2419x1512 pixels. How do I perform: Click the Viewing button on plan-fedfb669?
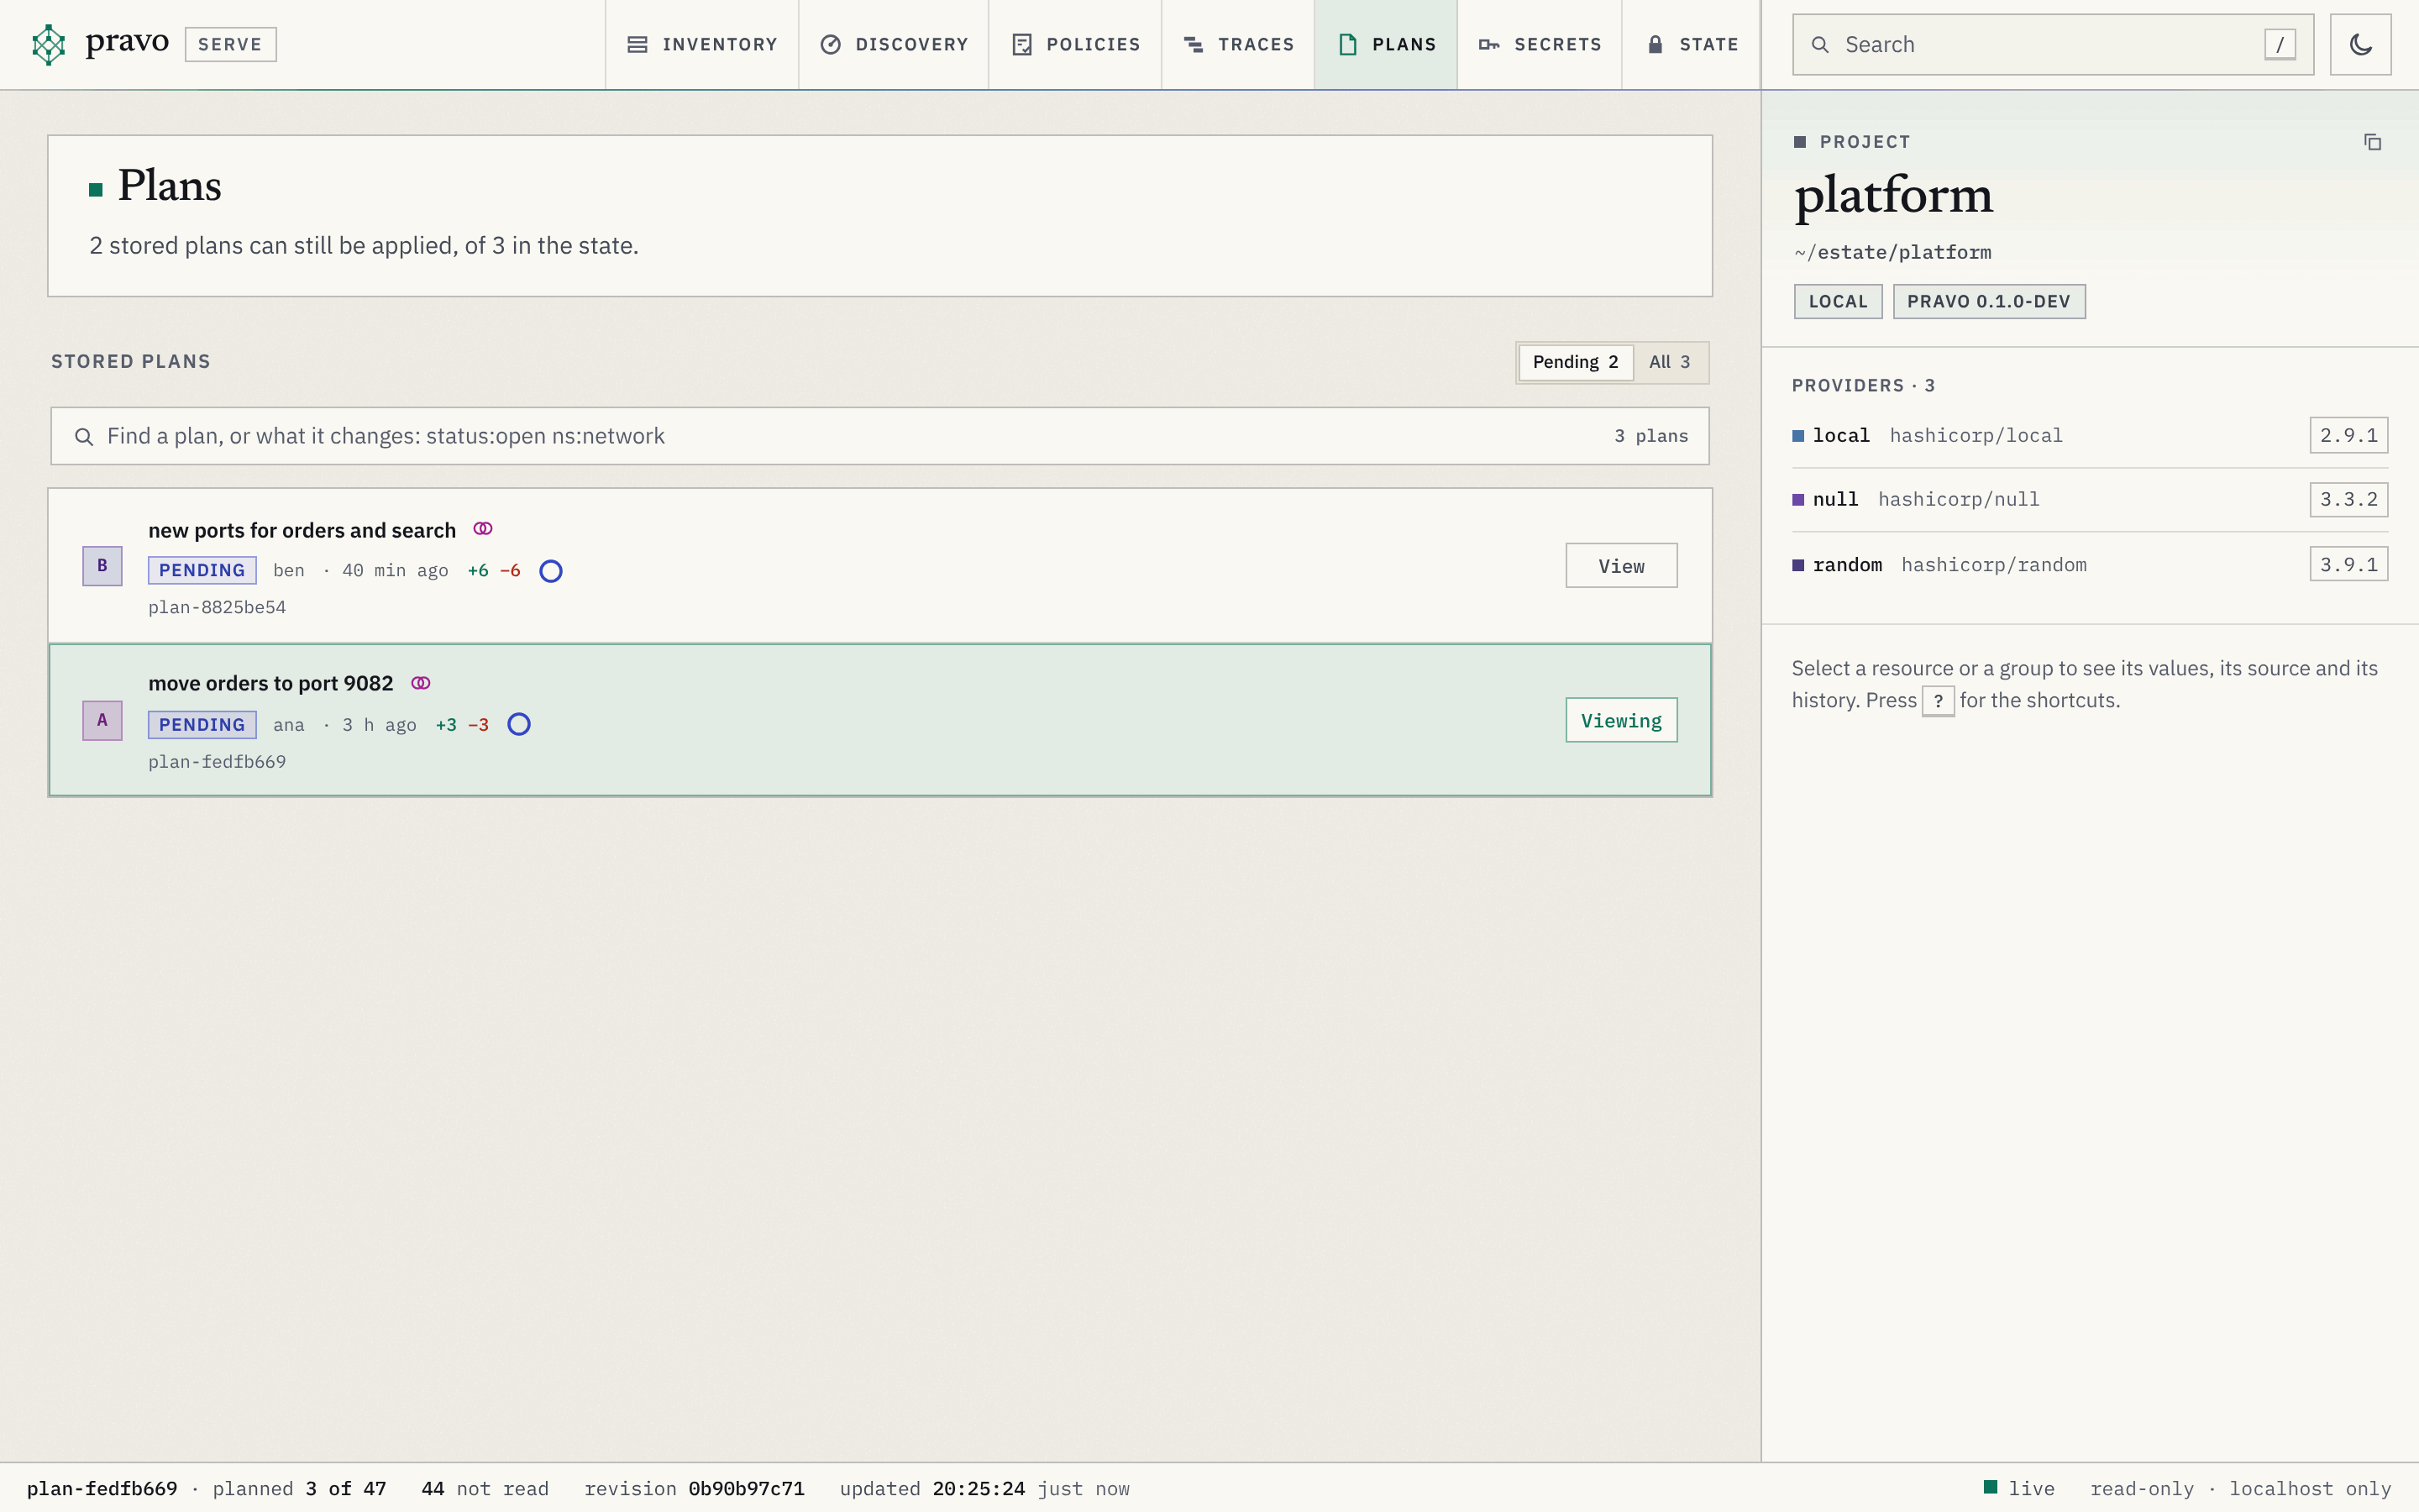(1621, 720)
